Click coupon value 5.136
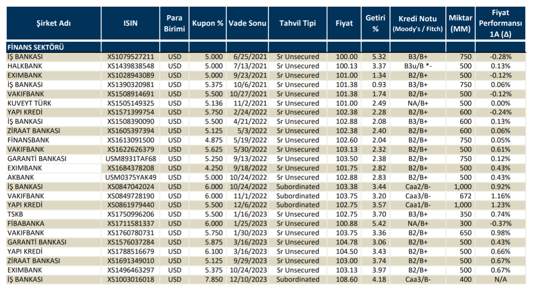This screenshot has height=297, width=535. (x=214, y=103)
